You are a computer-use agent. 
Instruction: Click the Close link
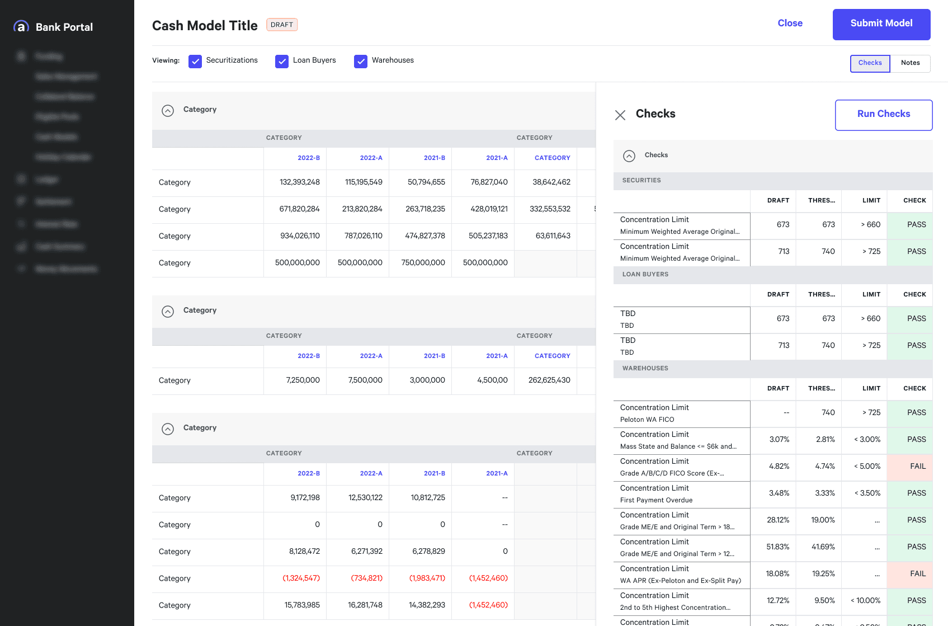click(x=790, y=23)
